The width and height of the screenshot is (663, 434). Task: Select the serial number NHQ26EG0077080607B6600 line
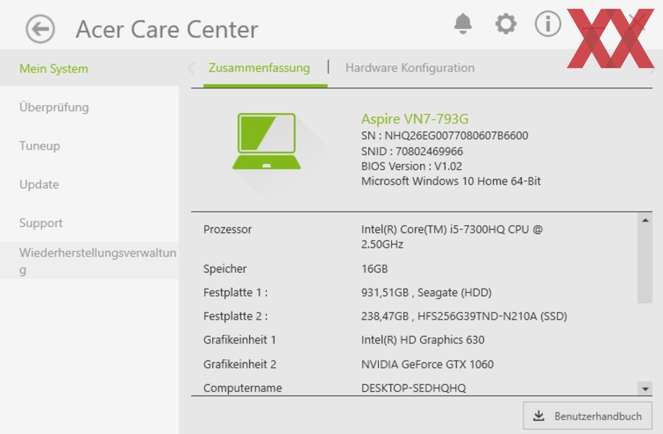(445, 136)
